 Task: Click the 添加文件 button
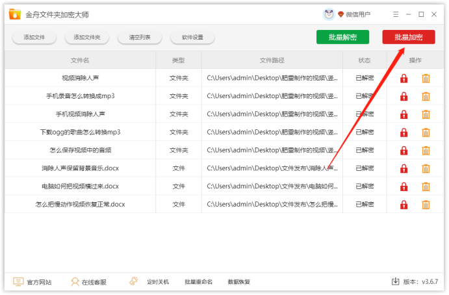[34, 38]
